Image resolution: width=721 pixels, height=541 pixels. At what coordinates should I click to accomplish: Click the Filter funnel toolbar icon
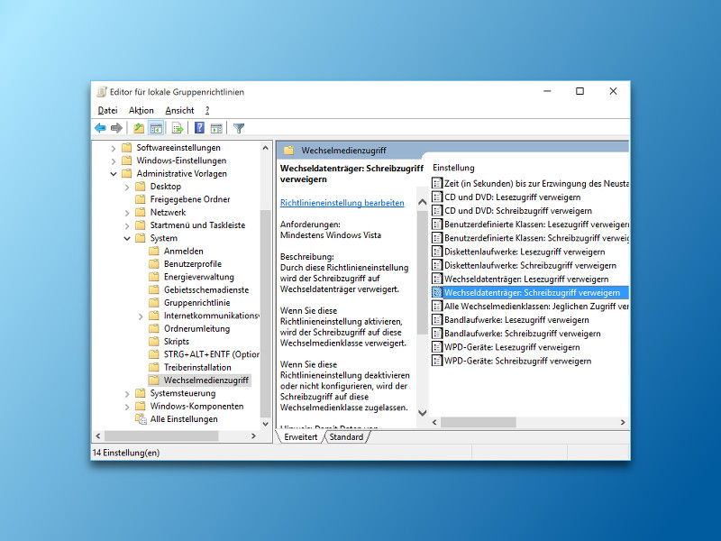pos(239,128)
